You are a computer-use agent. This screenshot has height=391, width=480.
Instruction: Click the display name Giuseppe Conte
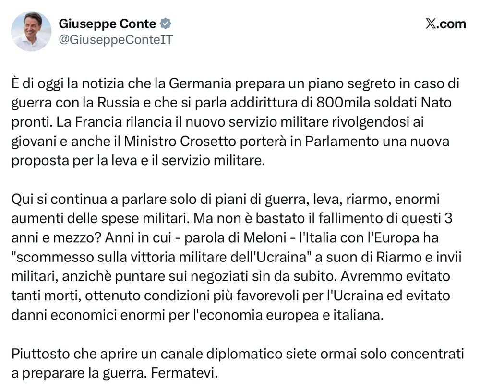(x=108, y=24)
